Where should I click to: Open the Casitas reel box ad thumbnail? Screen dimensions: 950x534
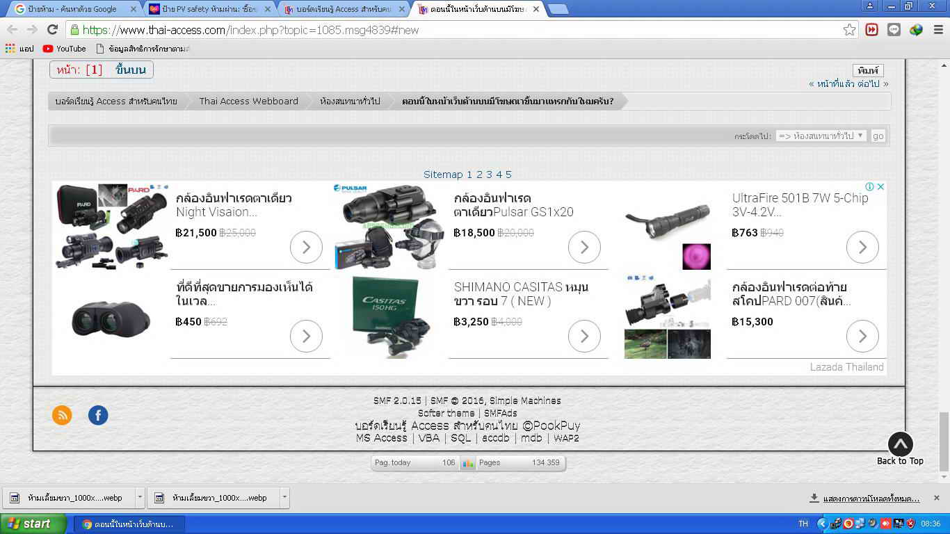[389, 316]
